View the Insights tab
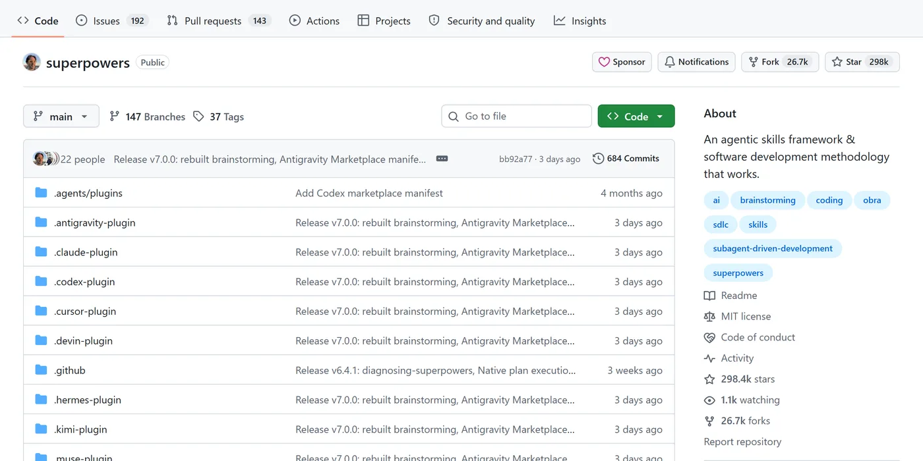923x461 pixels. [x=580, y=20]
